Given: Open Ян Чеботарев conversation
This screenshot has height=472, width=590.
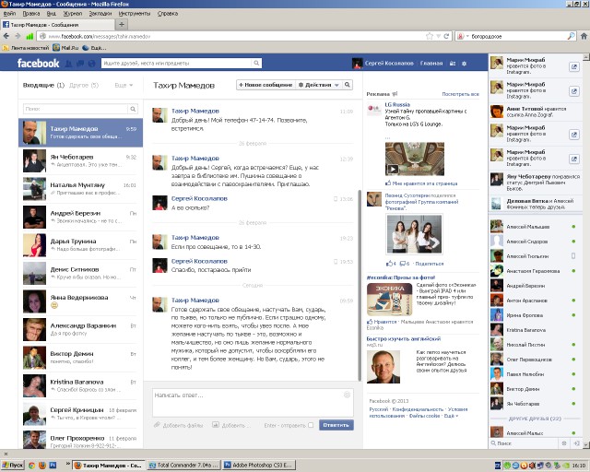Looking at the screenshot, I should coord(80,160).
